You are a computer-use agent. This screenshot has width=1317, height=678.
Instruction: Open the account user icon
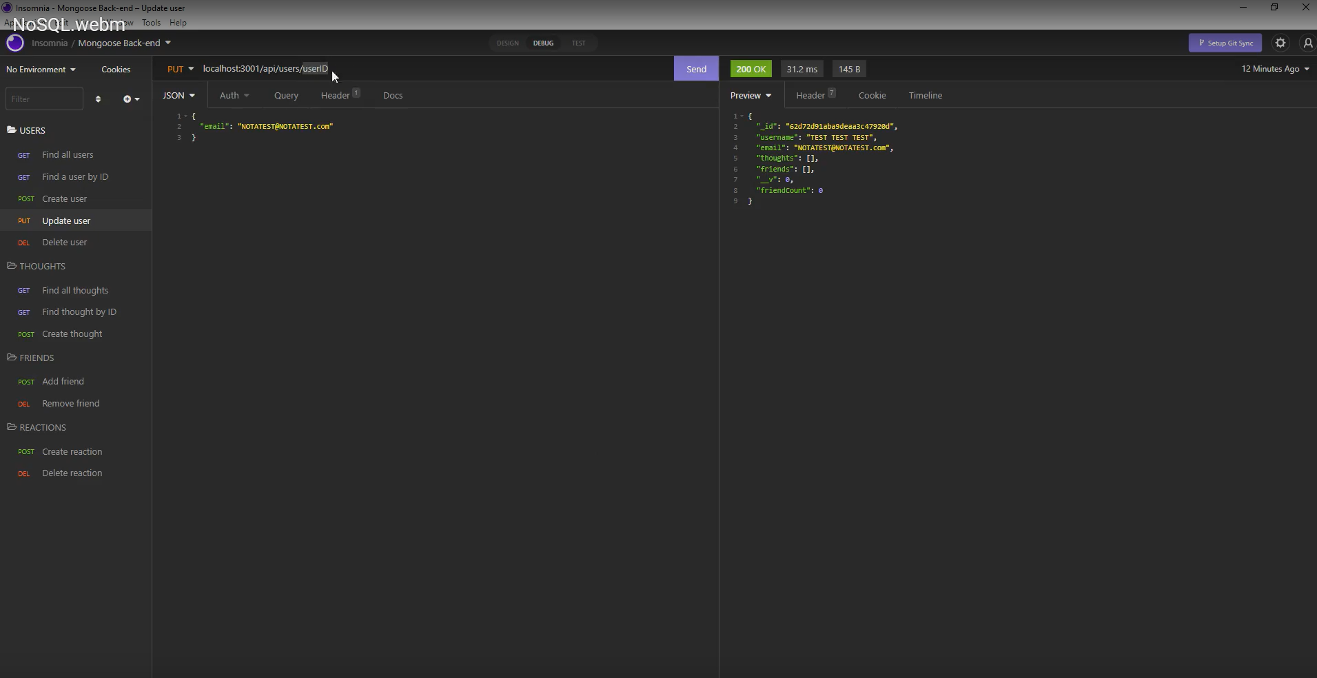[1307, 43]
